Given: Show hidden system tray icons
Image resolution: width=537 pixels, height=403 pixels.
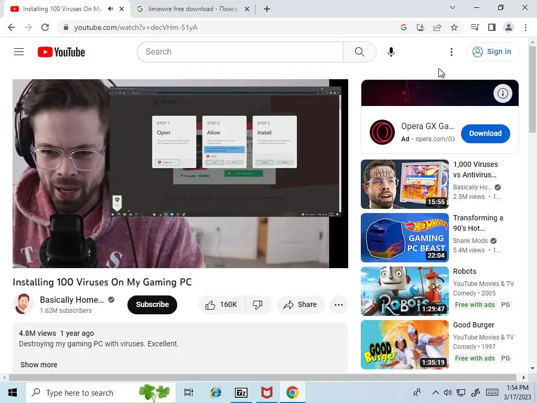Looking at the screenshot, I should click(435, 393).
